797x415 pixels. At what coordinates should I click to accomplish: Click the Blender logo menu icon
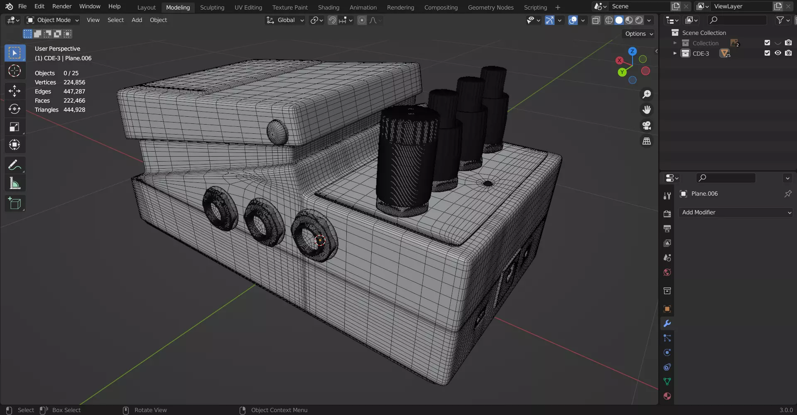[9, 6]
